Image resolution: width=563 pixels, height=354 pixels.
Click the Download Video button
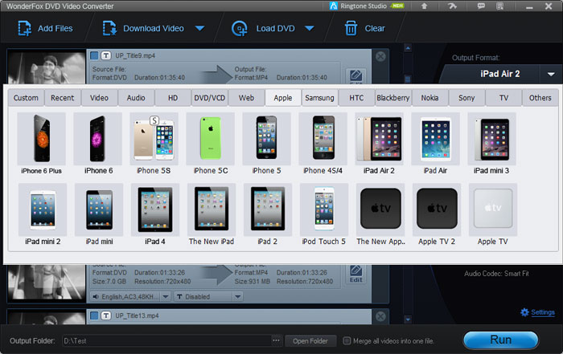143,28
